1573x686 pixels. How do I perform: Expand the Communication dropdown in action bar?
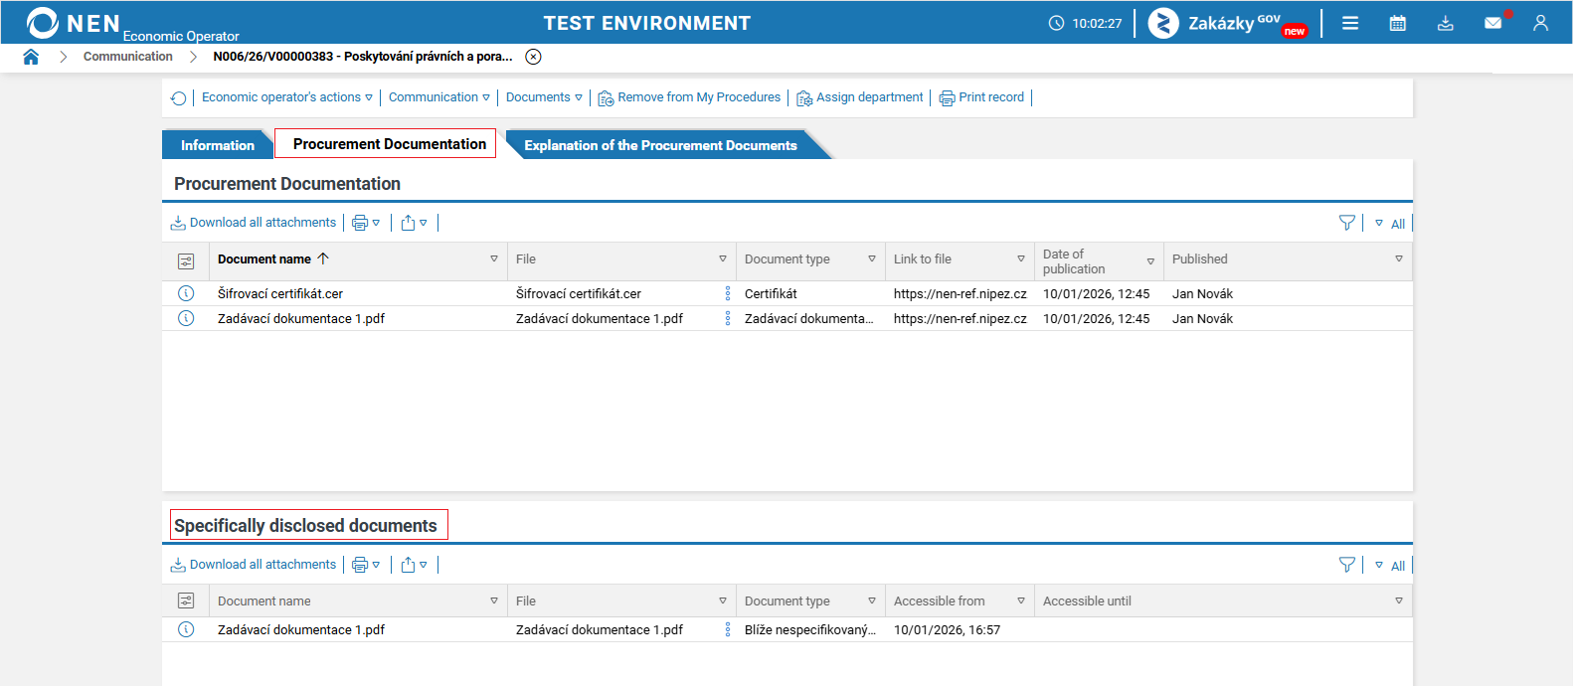pos(439,97)
